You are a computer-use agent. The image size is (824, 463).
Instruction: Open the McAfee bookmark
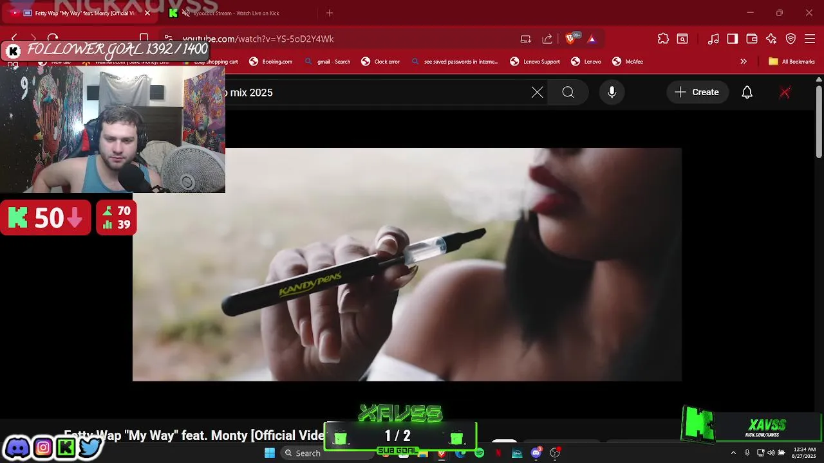point(628,62)
